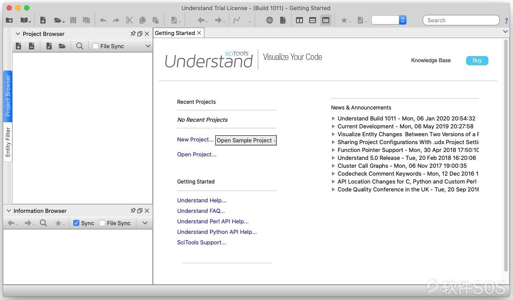Click the Redo arrow icon
The image size is (513, 300).
(x=116, y=20)
